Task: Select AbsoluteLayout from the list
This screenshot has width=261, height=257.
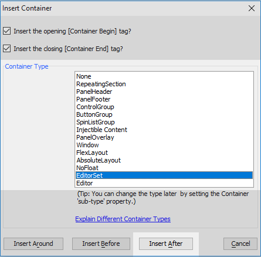Action: [164, 160]
